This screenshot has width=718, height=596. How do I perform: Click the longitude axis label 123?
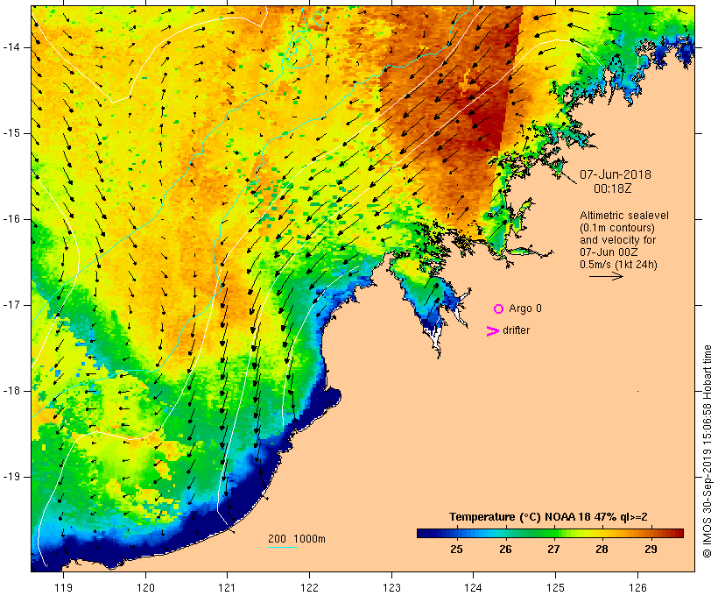click(391, 587)
